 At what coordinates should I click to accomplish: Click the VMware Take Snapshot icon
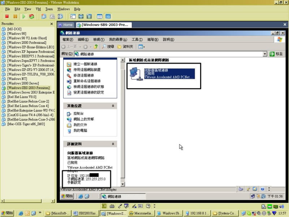click(44, 16)
